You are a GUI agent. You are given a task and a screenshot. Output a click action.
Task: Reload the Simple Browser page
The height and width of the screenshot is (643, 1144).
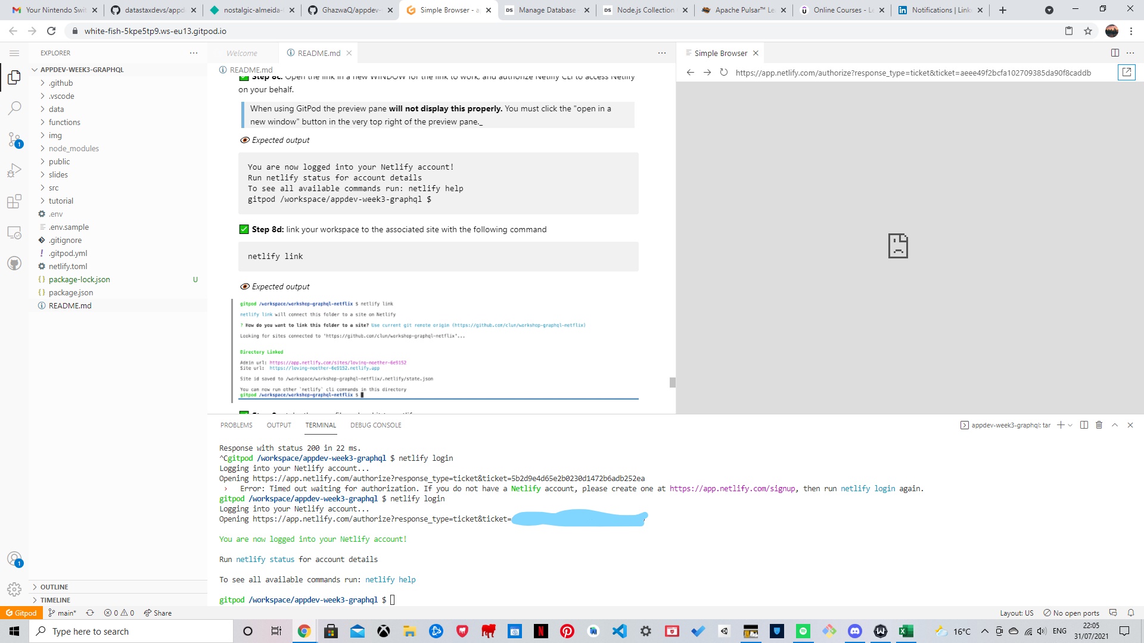tap(723, 72)
